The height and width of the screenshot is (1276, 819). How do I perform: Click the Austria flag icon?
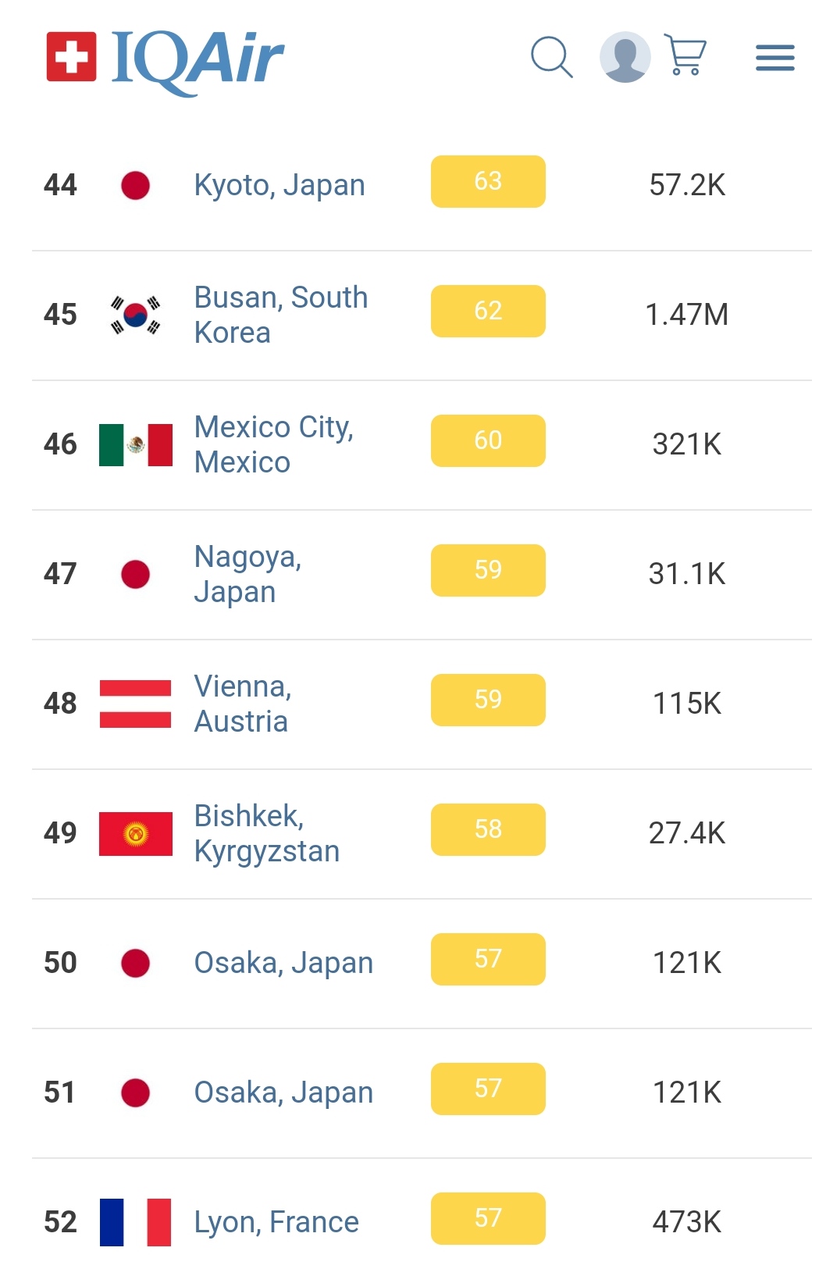click(136, 704)
